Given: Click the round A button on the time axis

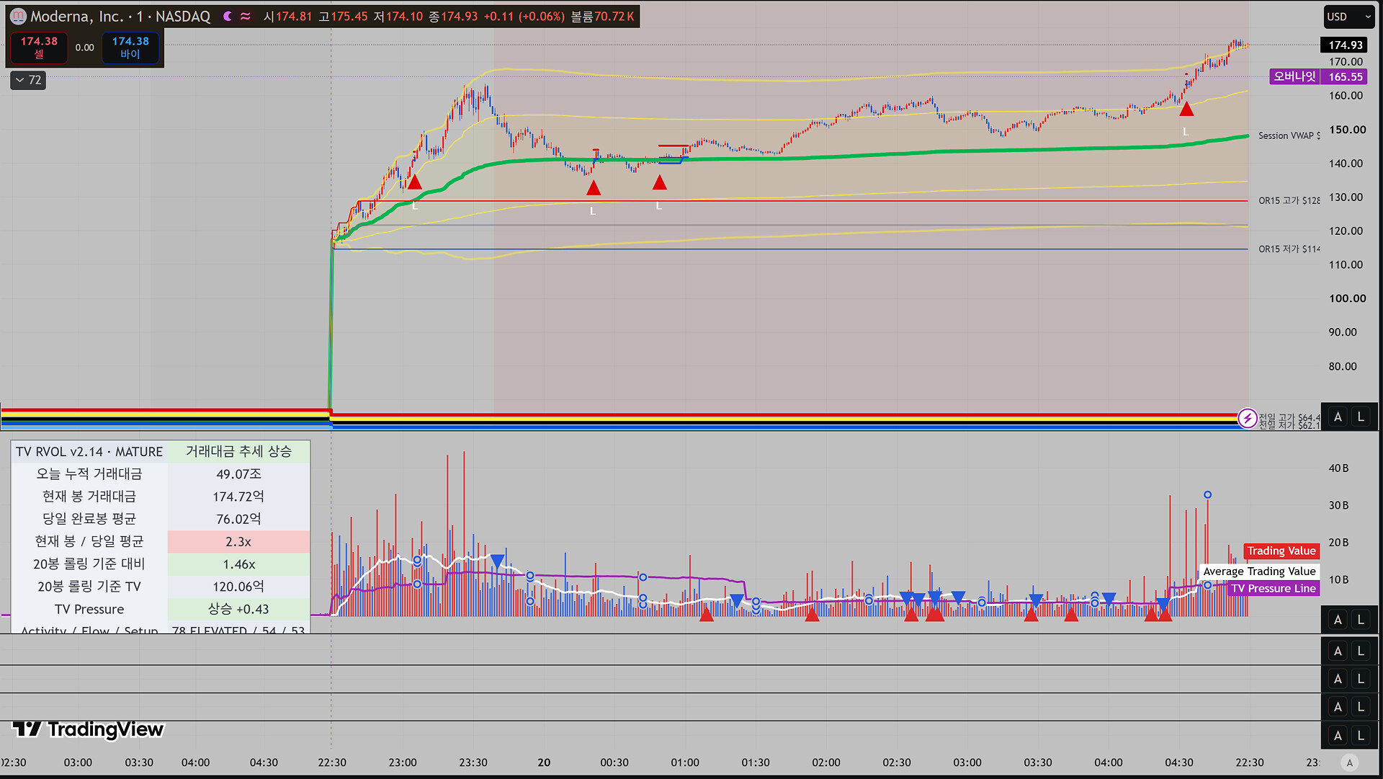Looking at the screenshot, I should (1350, 762).
